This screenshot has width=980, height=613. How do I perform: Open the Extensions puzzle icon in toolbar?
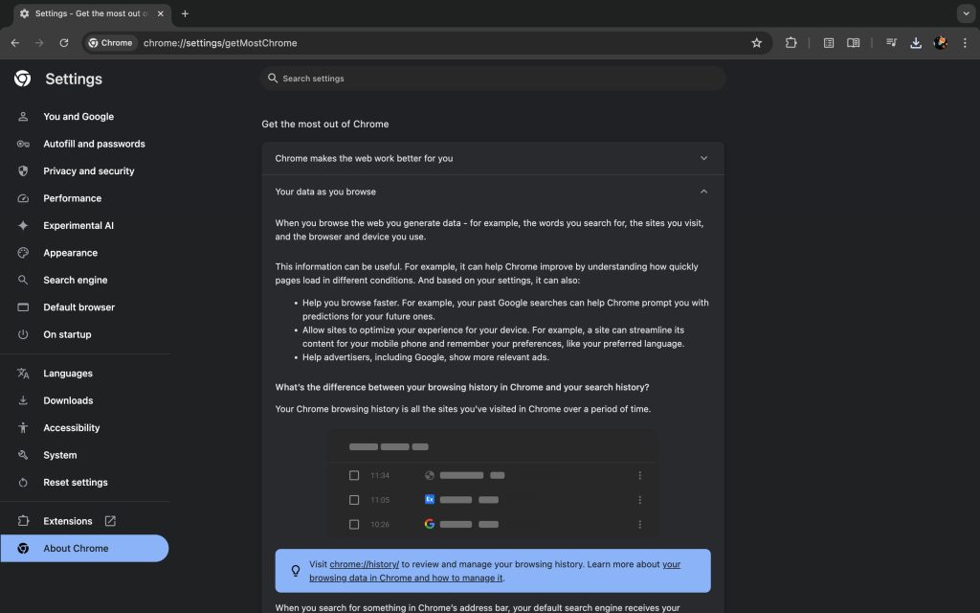(x=791, y=43)
